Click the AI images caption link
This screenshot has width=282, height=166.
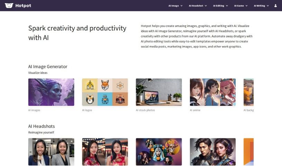pyautogui.click(x=34, y=110)
